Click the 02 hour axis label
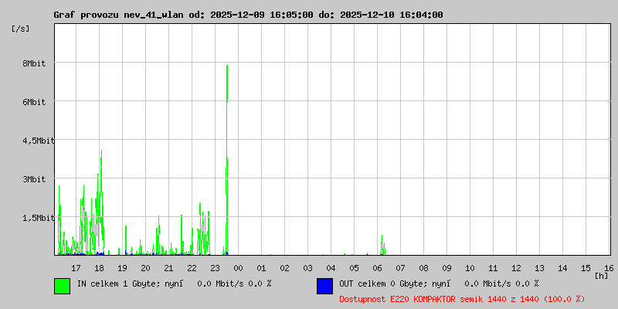Viewport: 618px width, 309px height. tap(284, 268)
